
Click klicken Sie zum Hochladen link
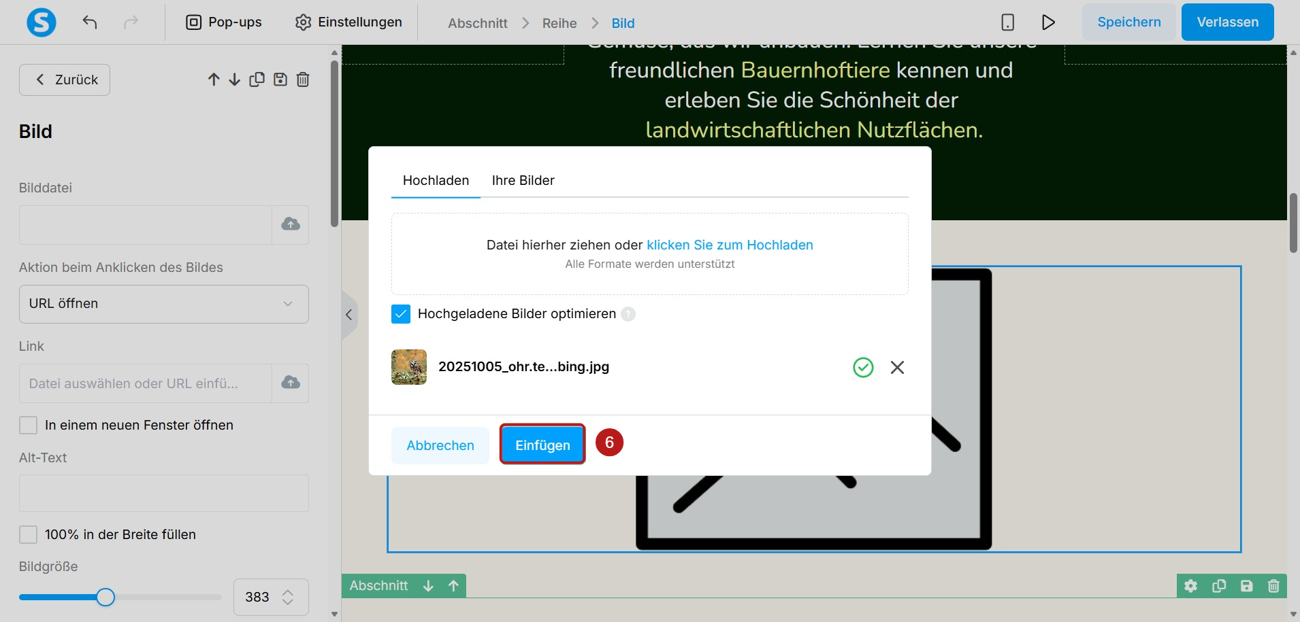[x=730, y=245]
